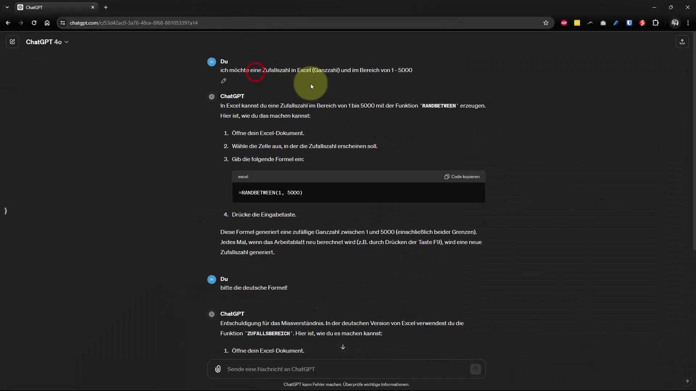The image size is (696, 391).
Task: Click the ZUFALLSBEREICH function name
Action: 269,333
